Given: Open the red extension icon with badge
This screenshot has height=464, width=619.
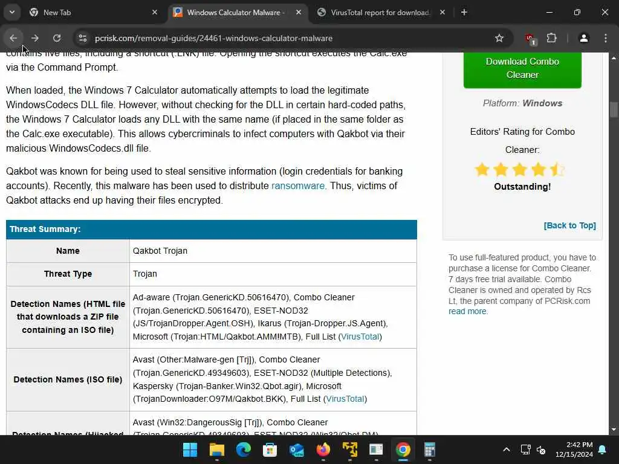Looking at the screenshot, I should point(531,39).
